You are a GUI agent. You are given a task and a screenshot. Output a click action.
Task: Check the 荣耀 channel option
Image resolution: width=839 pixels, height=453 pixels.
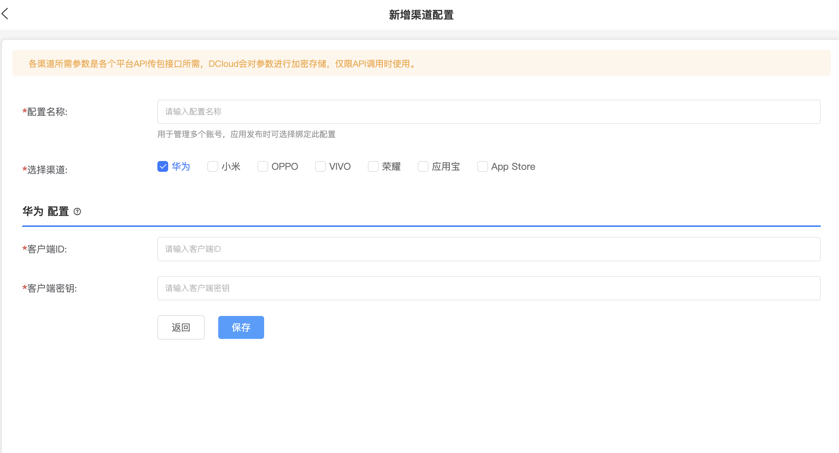(373, 166)
